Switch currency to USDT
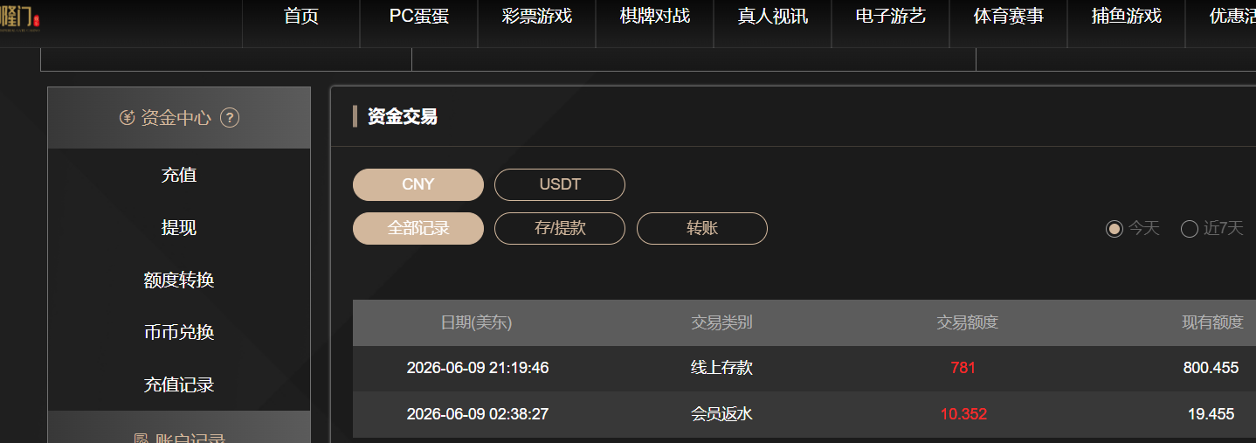 click(560, 184)
